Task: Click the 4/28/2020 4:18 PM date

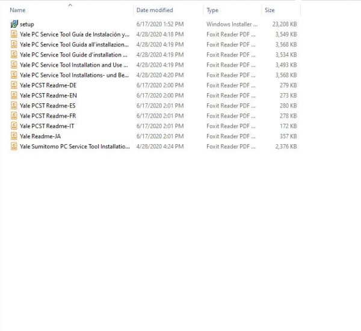Action: click(x=160, y=34)
